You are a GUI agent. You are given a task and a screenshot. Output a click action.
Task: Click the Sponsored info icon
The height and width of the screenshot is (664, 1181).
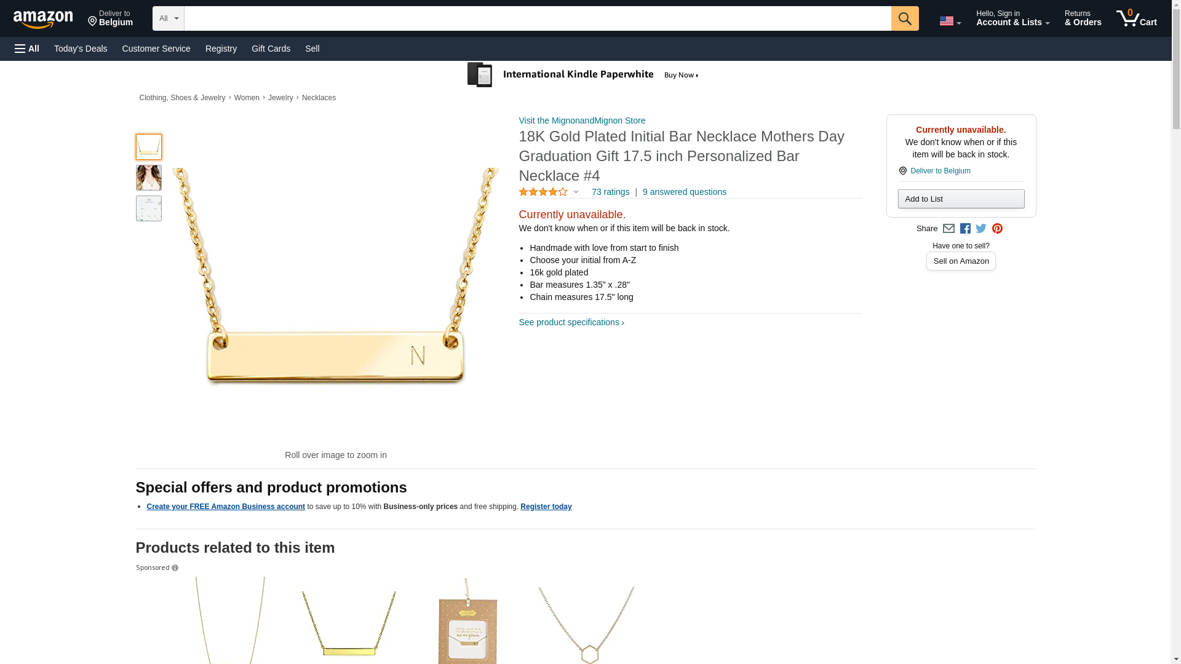click(175, 568)
